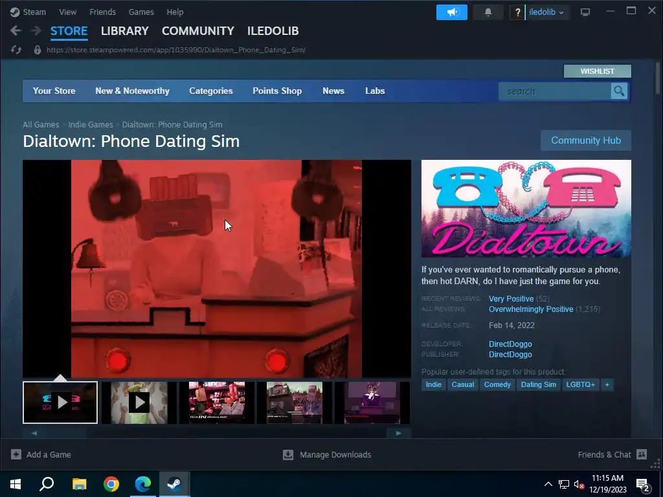Open the muted volume tray icon

(x=579, y=484)
